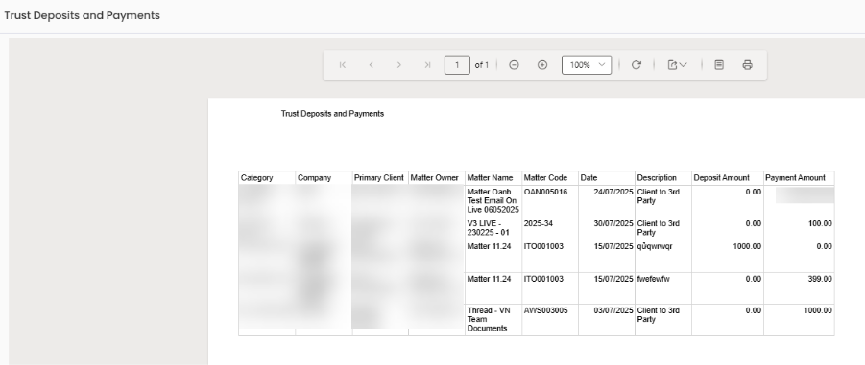
Task: Go to previous report page
Action: tap(372, 65)
